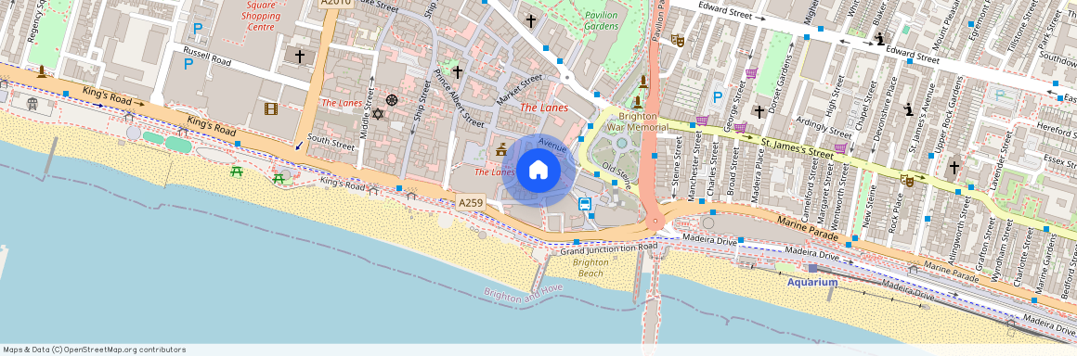Image resolution: width=1077 pixels, height=356 pixels.
Task: Click the church cross beside Pavilion Gardens
Action: pos(530,21)
